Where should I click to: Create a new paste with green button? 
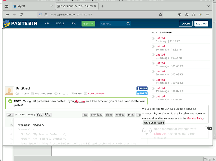coord(88,24)
